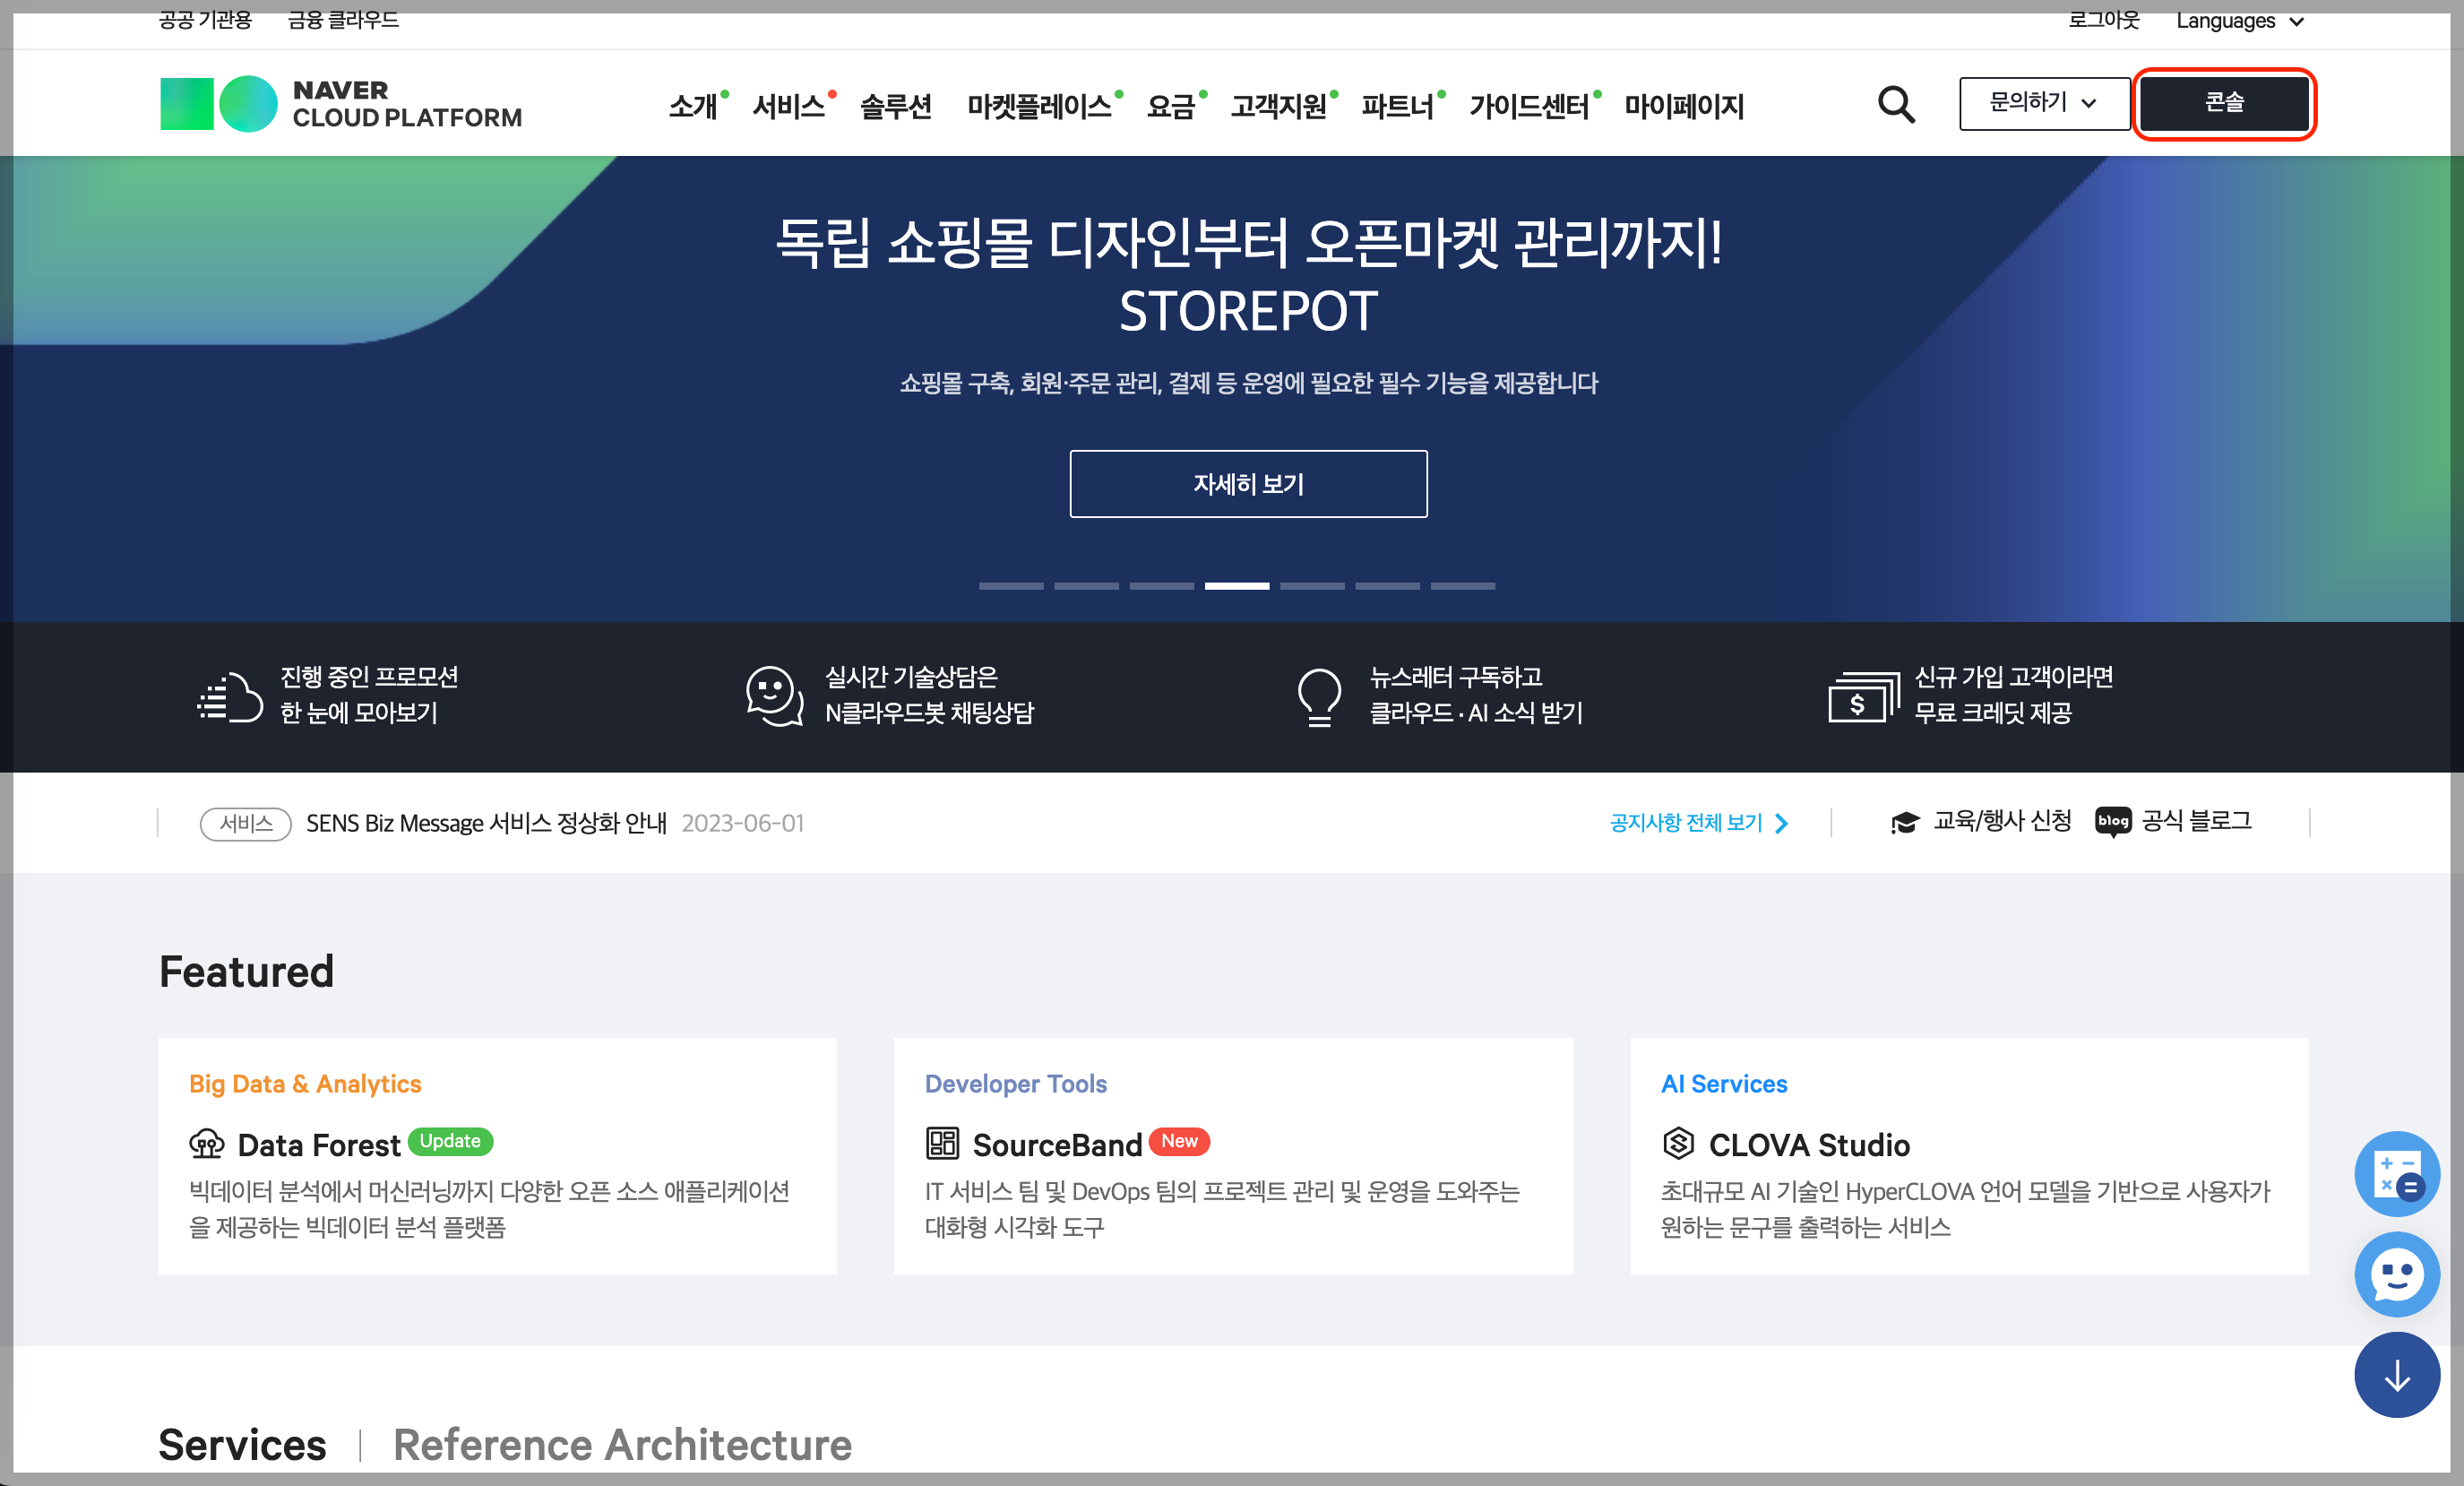Open the floating cost calculator icon
2464x1486 pixels.
coord(2396,1174)
